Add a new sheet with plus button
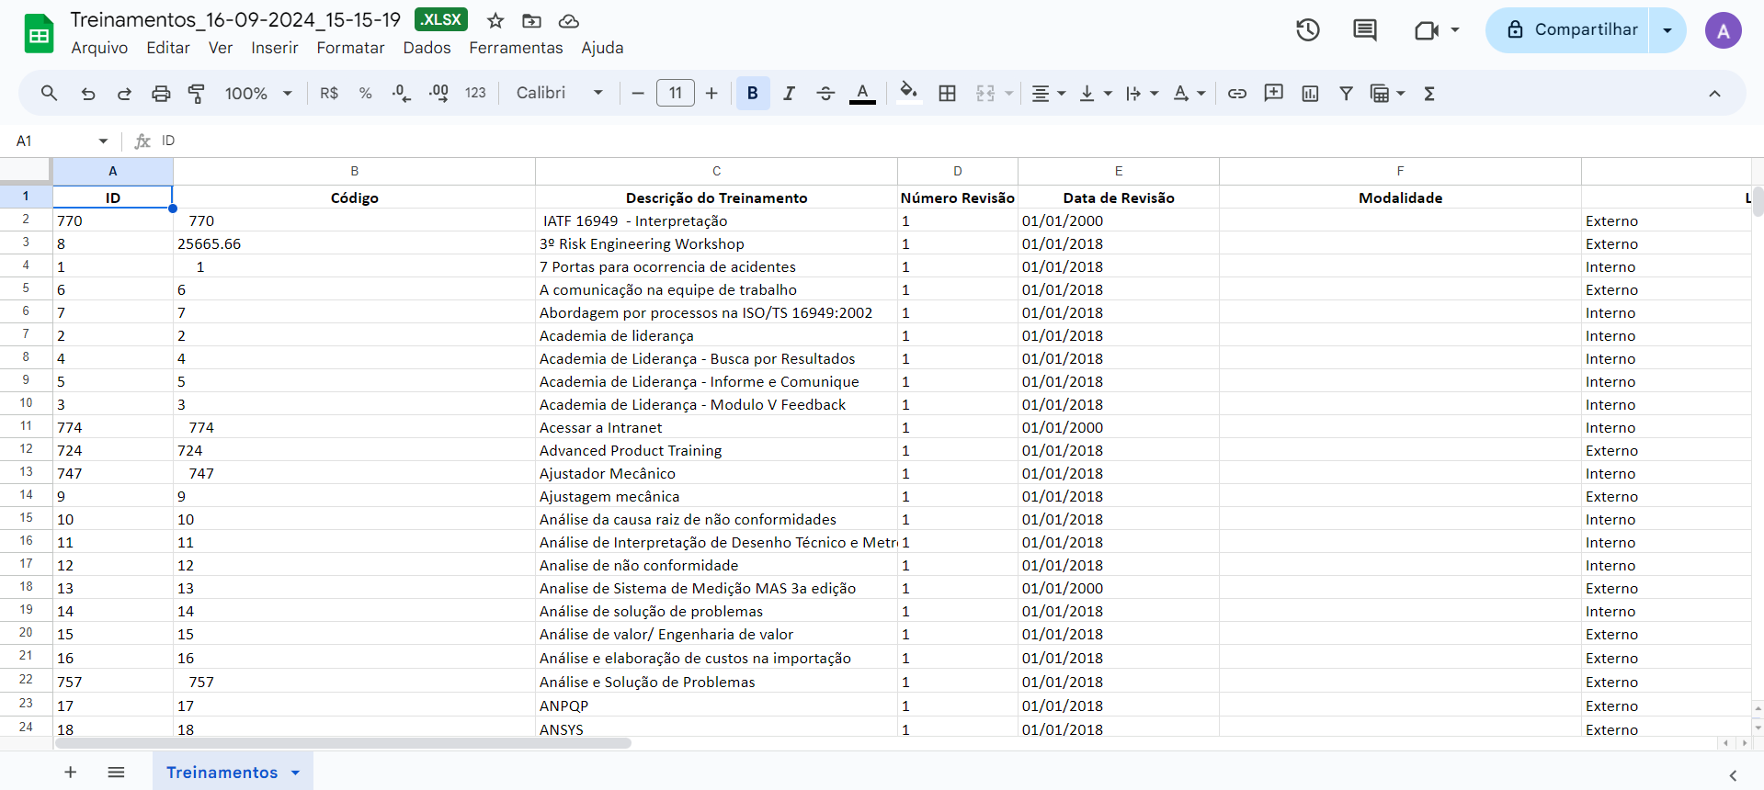The image size is (1764, 790). coord(71,773)
